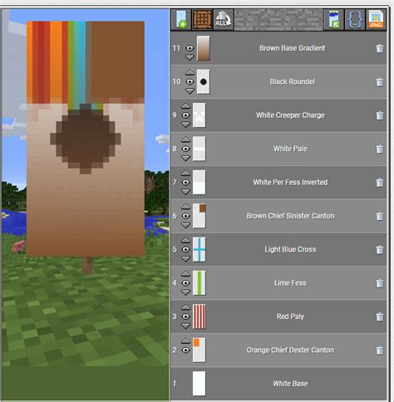
Task: Move White Creeper Charge layer up
Action: click(185, 106)
